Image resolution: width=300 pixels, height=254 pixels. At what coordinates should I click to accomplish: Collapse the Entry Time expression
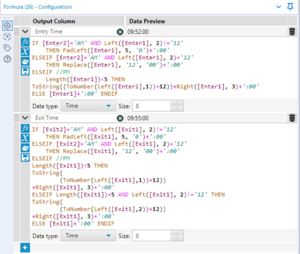click(25, 31)
